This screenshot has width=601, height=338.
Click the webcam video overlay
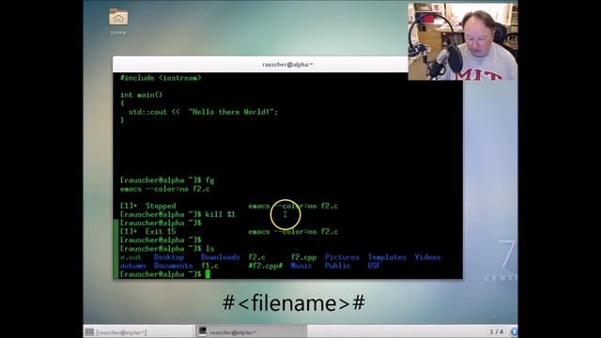[x=463, y=41]
